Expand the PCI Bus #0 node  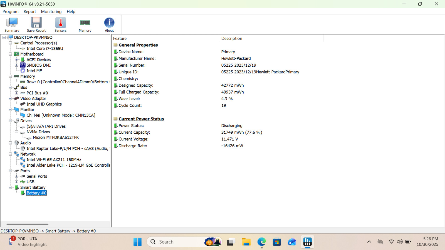click(x=17, y=93)
